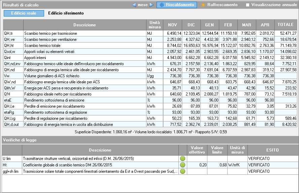This screenshot has height=193, width=299.
Task: Switch to Edificio reale tab
Action: [24, 13]
